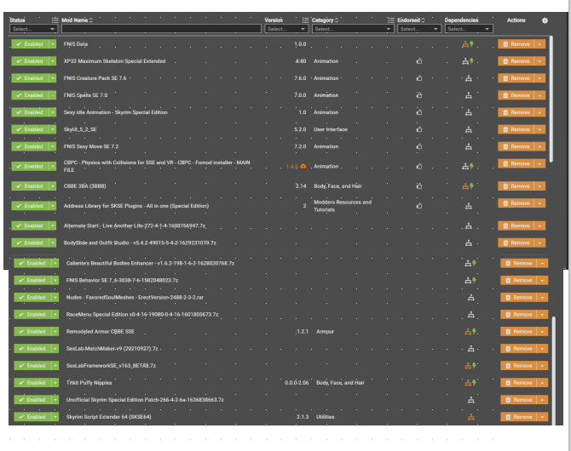
Task: Open dependencies icon for SkyUI_5_2_SE
Action: point(469,129)
